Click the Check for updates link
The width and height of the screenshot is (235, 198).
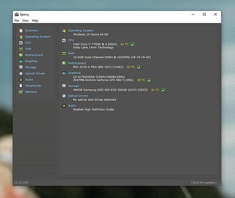point(204,183)
